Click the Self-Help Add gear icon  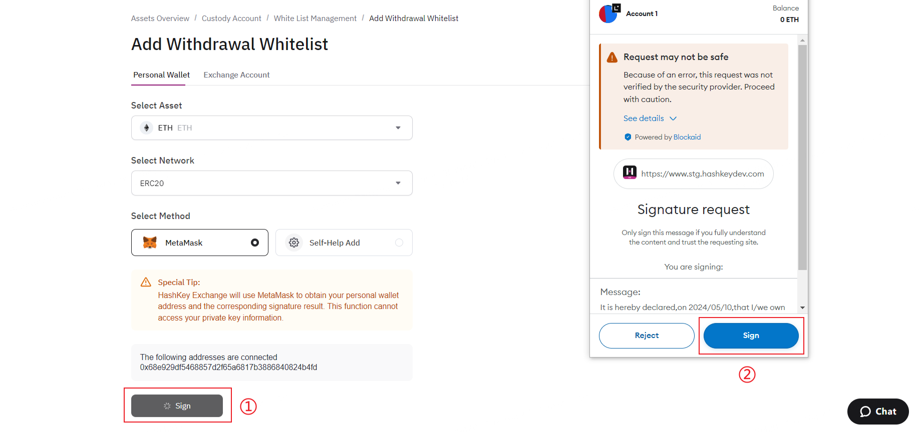(294, 242)
